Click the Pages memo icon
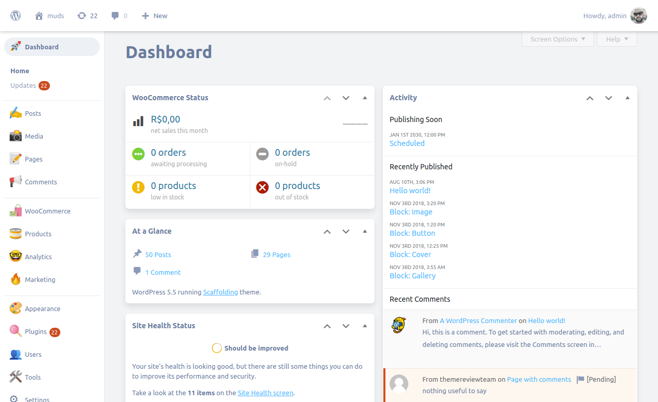The height and width of the screenshot is (402, 658). pos(16,159)
